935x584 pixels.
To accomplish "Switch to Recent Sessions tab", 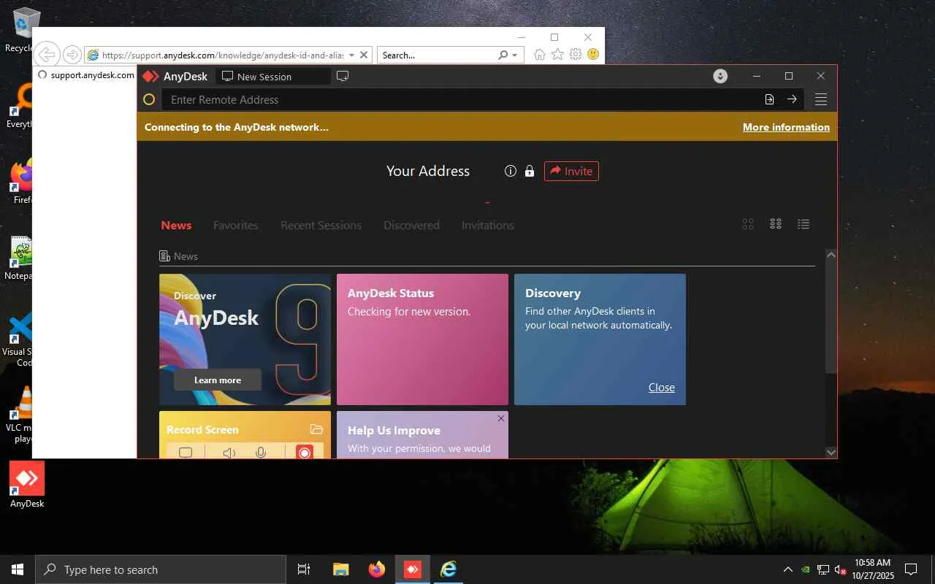I will (321, 226).
